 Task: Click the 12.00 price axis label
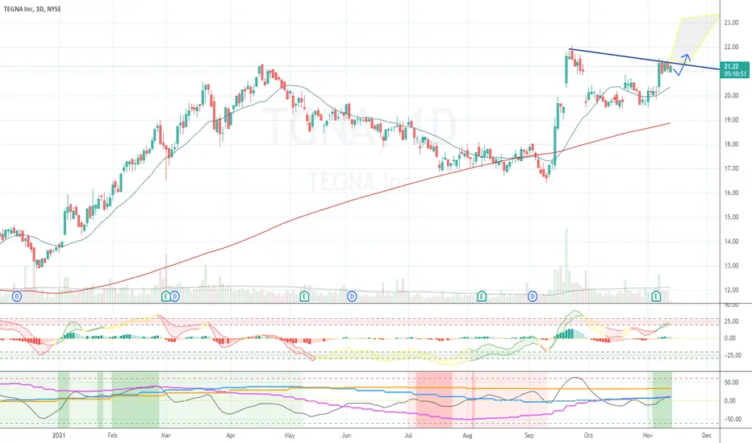click(731, 290)
